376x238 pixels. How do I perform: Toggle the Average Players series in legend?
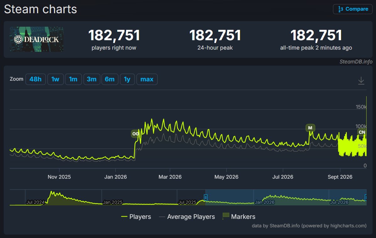point(187,217)
